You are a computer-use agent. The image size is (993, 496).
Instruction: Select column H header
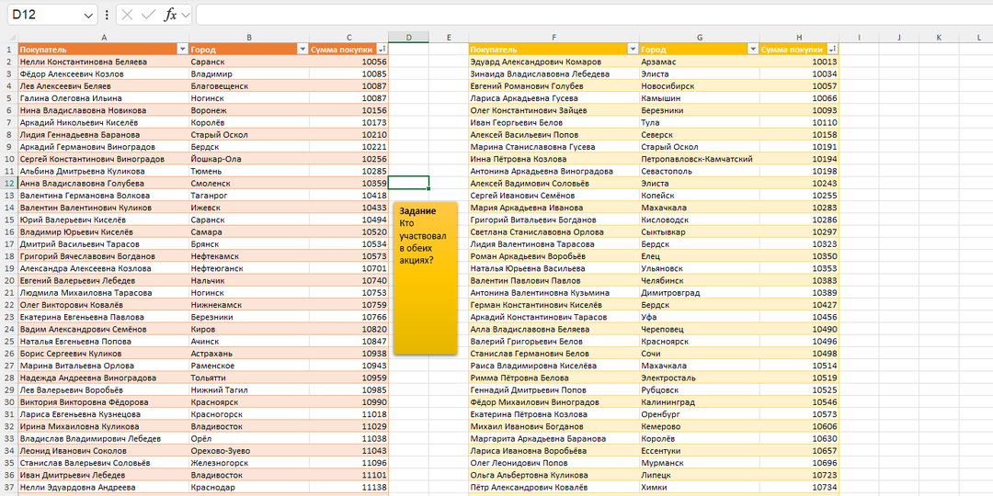tap(799, 38)
